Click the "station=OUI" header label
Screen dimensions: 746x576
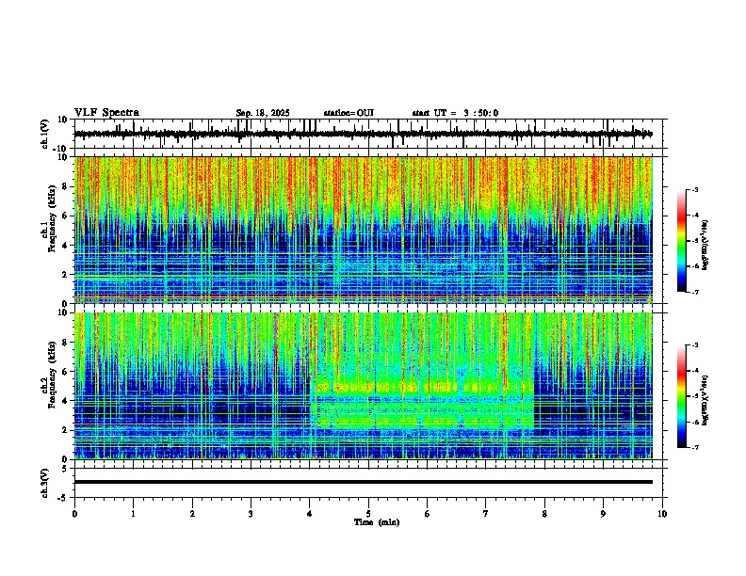click(x=349, y=113)
